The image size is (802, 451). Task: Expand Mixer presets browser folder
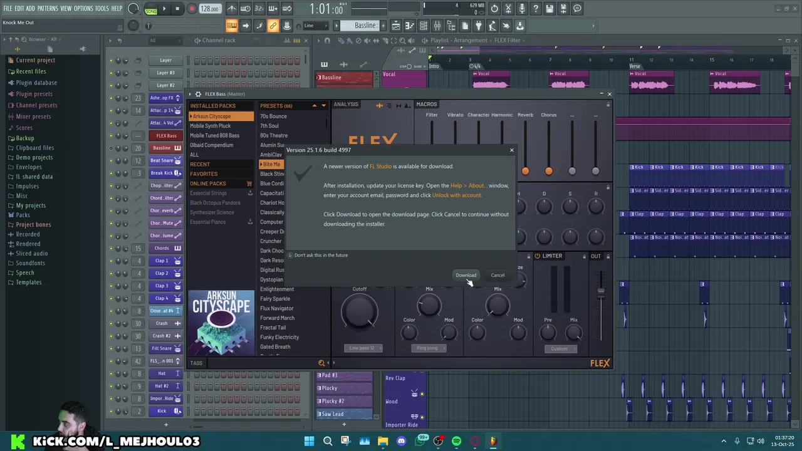(33, 117)
